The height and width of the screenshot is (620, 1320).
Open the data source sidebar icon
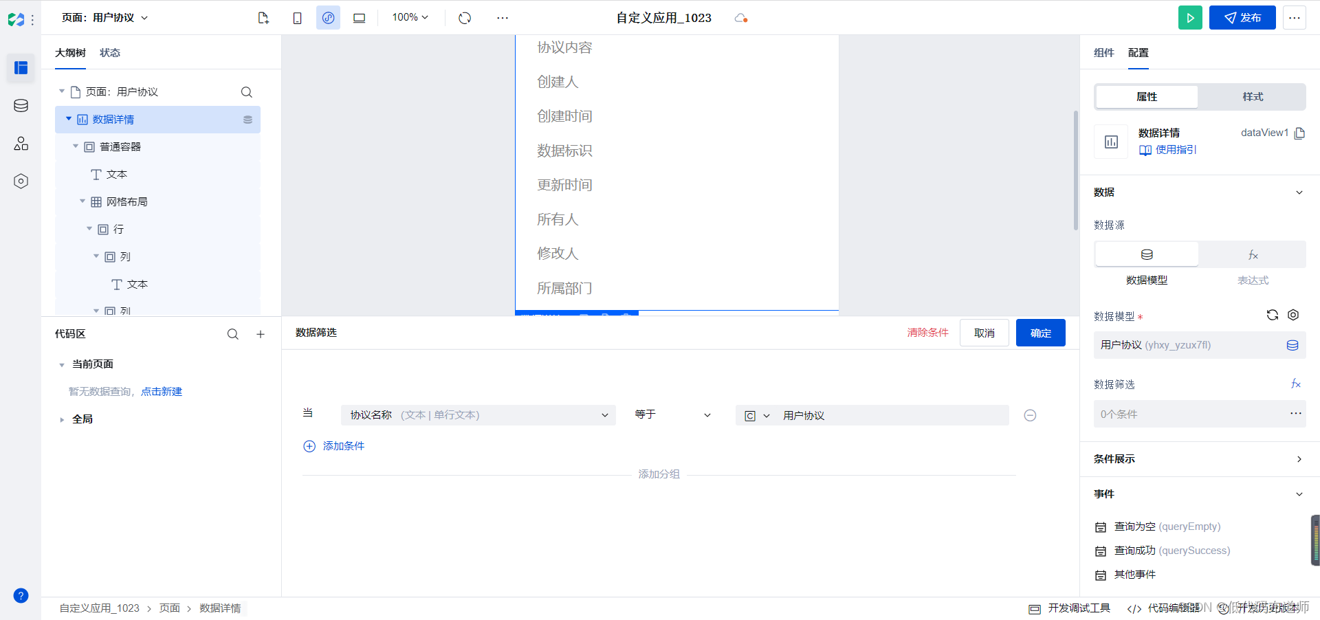pos(21,105)
